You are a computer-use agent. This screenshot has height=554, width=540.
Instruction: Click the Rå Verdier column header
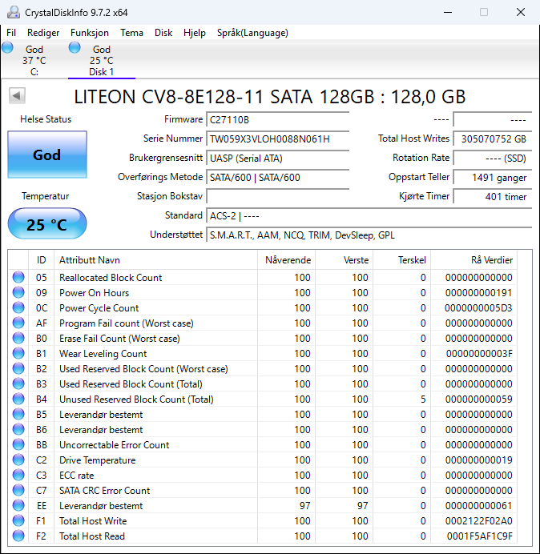(x=474, y=260)
